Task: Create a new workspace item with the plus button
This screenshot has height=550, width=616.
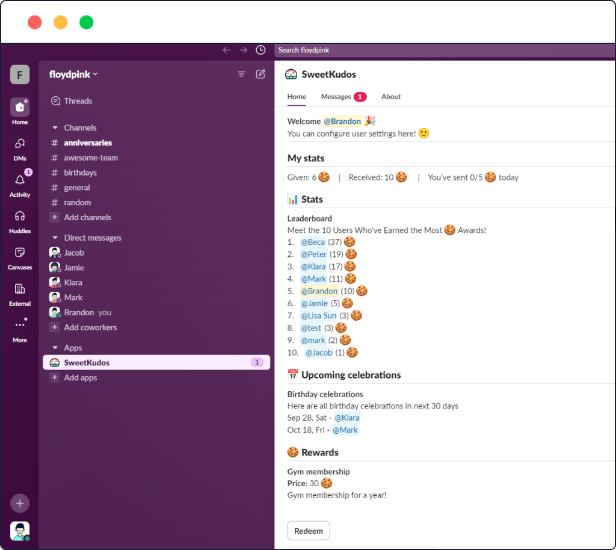Action: 19,503
